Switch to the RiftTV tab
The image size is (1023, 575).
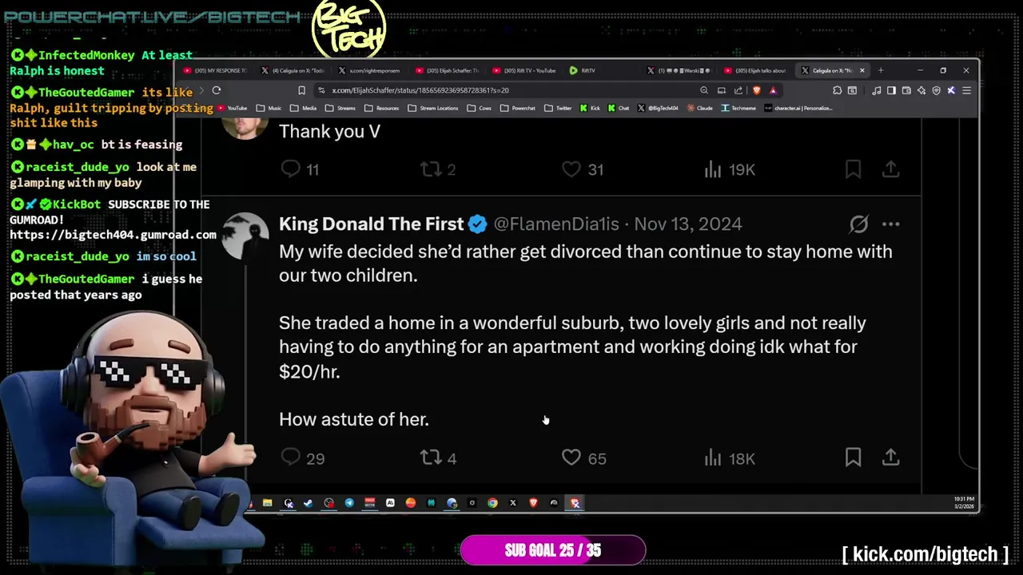(x=583, y=70)
